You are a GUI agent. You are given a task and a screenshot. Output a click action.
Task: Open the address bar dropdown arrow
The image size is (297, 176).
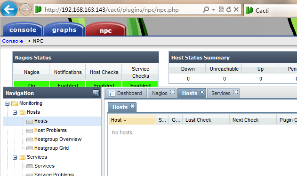pyautogui.click(x=214, y=9)
